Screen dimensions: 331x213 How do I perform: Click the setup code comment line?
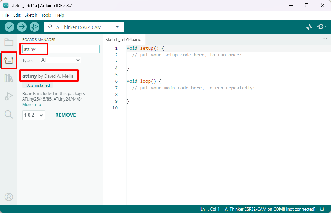187,55
